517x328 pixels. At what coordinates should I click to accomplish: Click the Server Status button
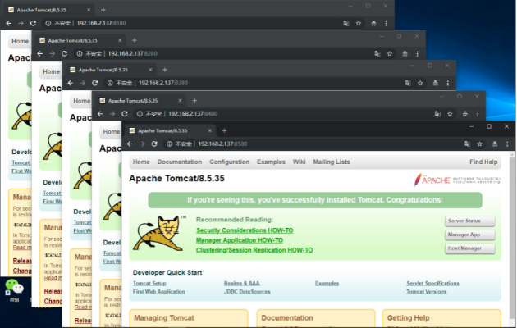[x=470, y=221]
